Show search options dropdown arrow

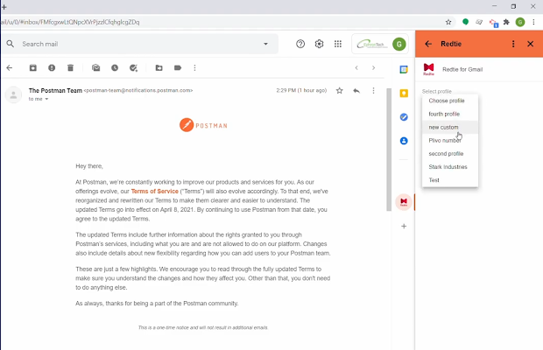(265, 44)
